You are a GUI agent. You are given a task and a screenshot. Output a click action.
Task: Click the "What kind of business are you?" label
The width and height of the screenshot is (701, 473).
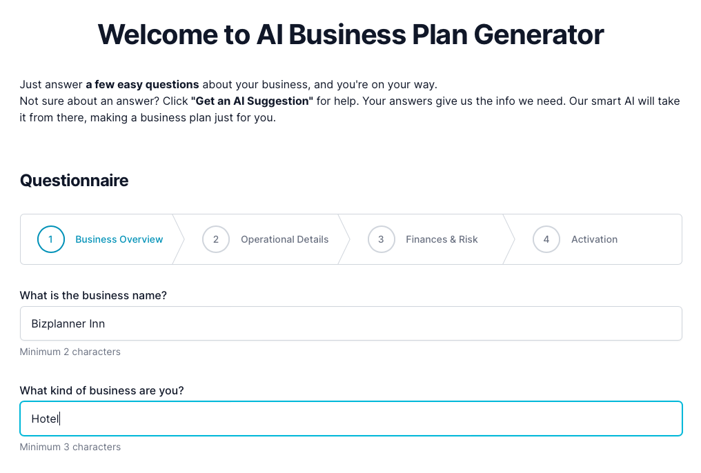coord(101,390)
